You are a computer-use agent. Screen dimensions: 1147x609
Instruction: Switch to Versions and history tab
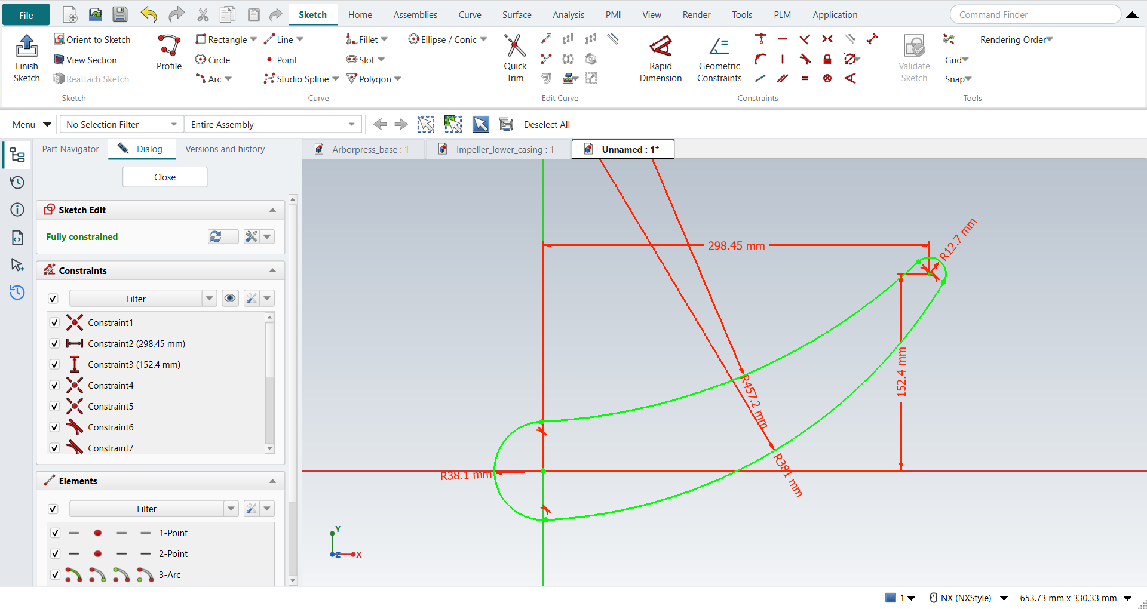click(225, 149)
